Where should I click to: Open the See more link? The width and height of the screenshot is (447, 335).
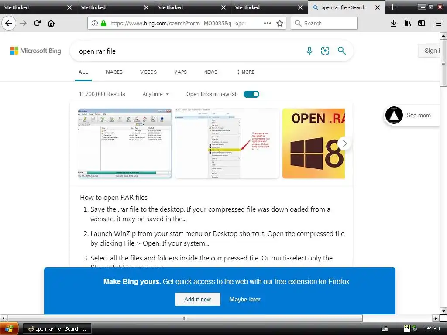coord(419,115)
